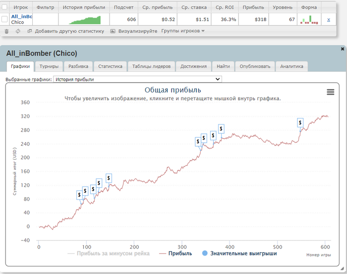
Task: Click the 'Добавить другую статистику' copy icon
Action: (29, 31)
